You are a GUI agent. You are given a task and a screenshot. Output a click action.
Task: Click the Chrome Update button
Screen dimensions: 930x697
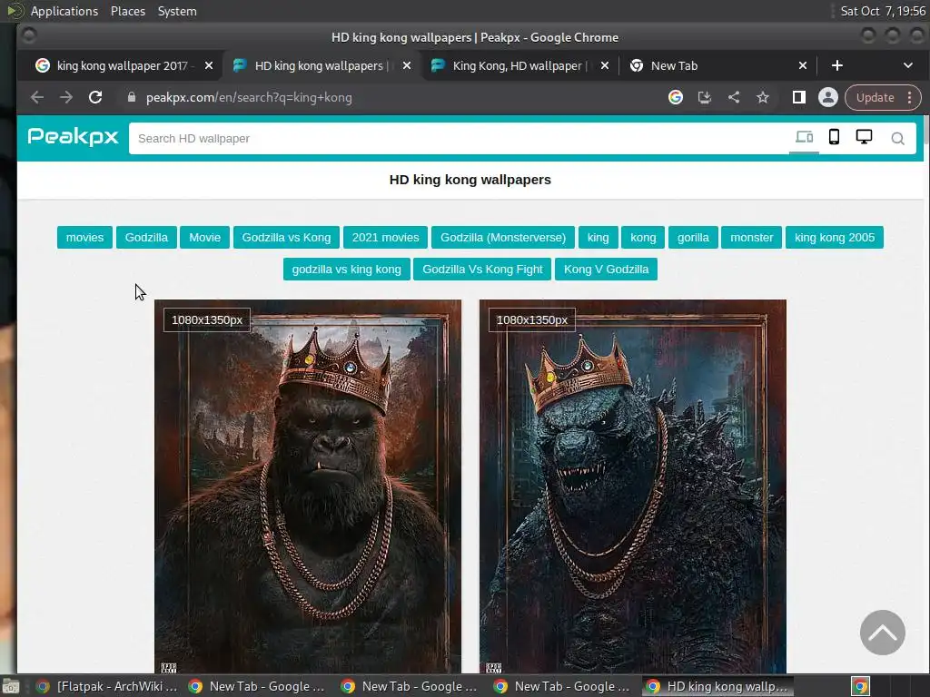(875, 97)
